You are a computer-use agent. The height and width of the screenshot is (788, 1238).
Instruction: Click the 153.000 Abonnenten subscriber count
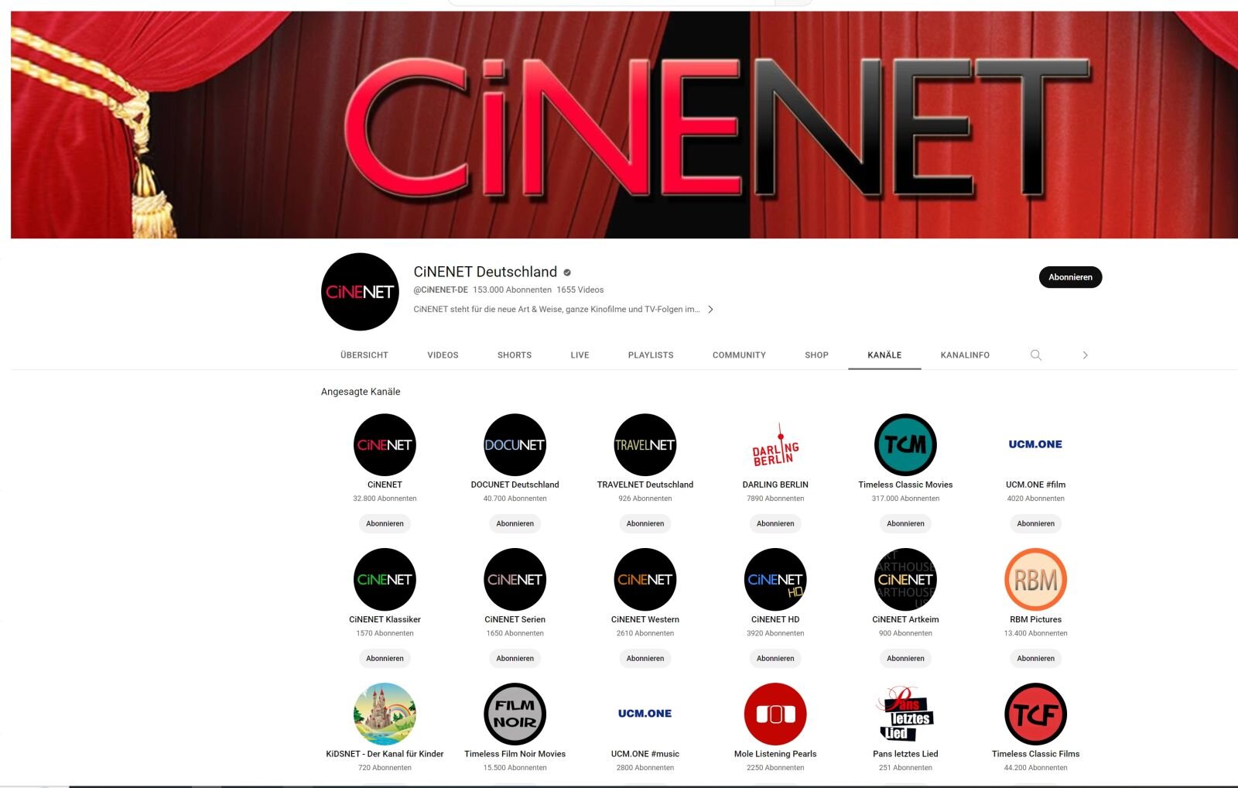point(512,290)
